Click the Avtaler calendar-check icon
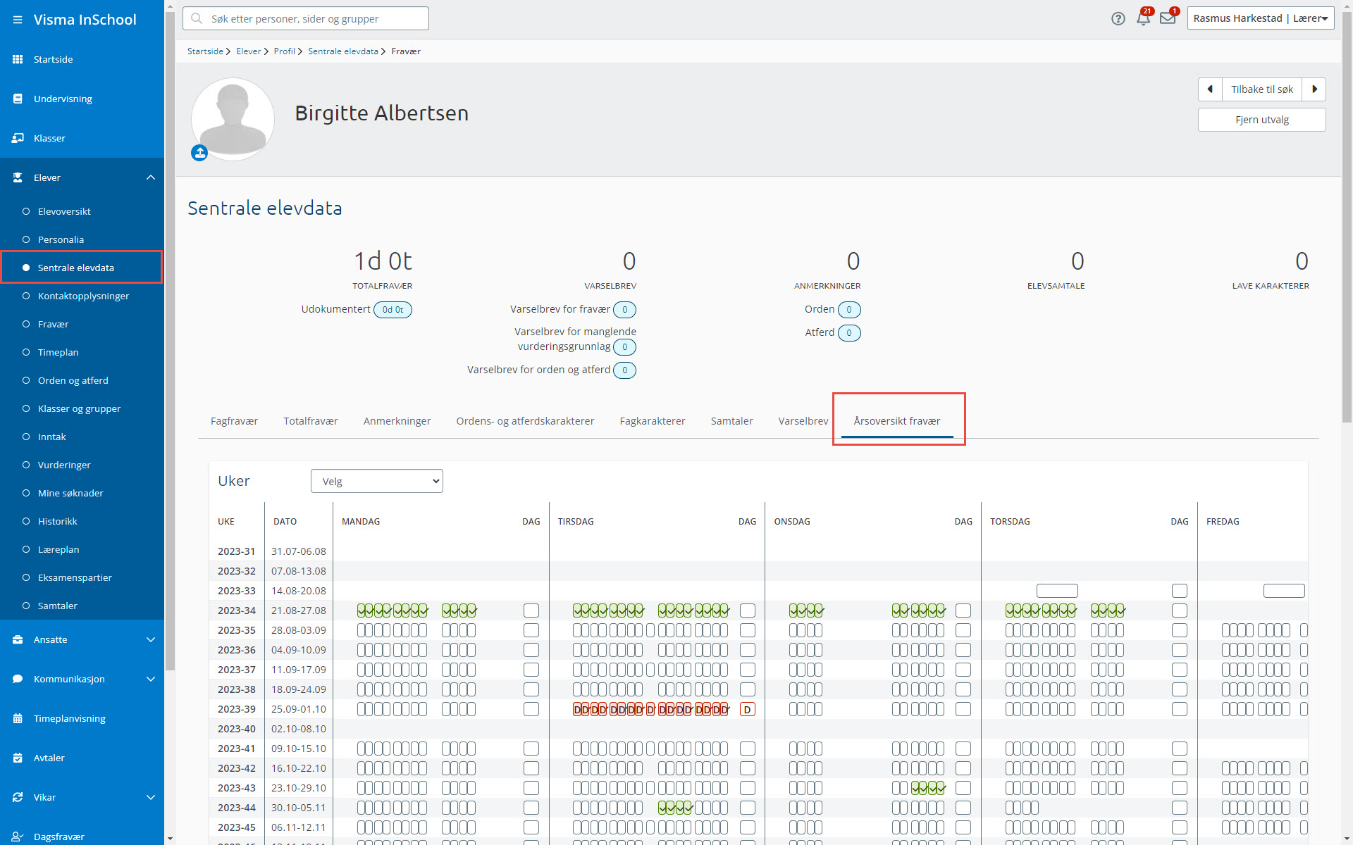The width and height of the screenshot is (1353, 845). point(18,758)
